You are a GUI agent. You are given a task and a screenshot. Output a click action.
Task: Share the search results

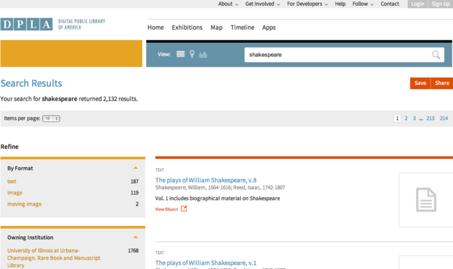(x=442, y=83)
